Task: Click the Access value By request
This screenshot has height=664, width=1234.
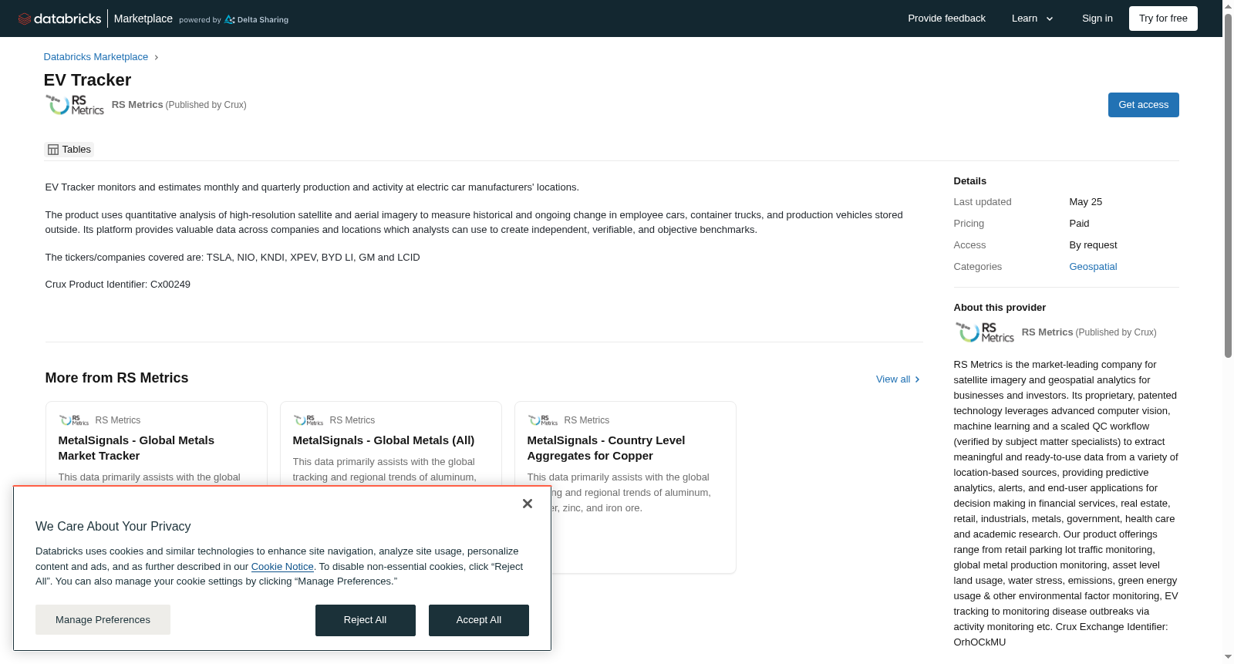Action: [x=1093, y=245]
